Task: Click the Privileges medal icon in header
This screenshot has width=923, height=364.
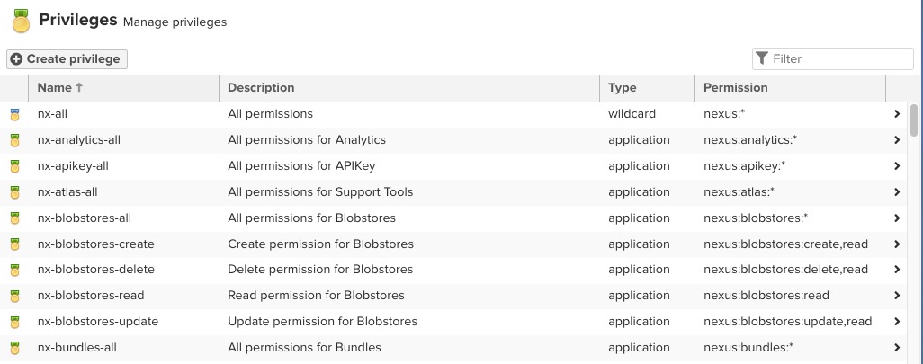Action: (x=21, y=21)
